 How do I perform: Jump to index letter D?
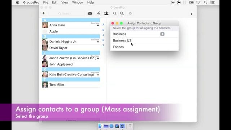coord(103,30)
